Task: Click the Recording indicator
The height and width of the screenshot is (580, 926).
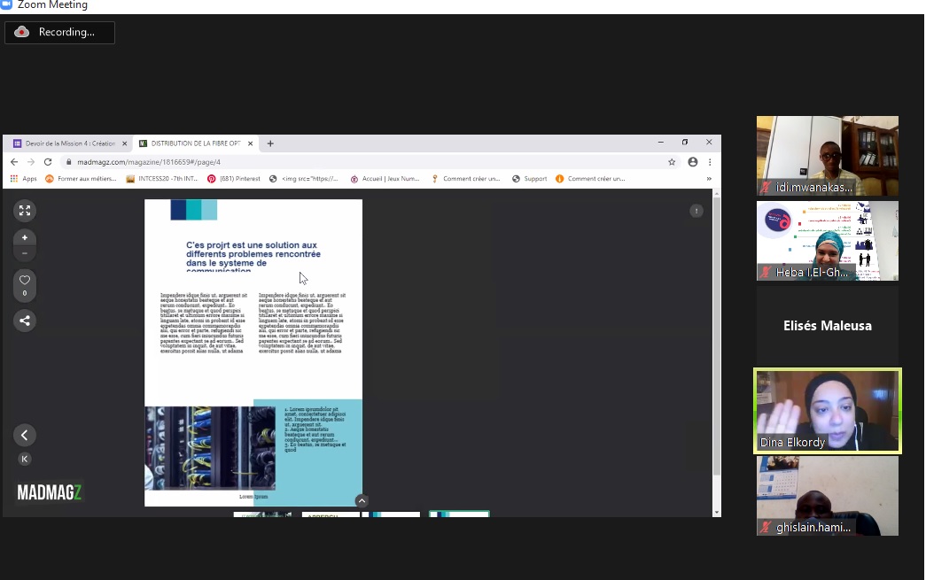Action: coord(59,33)
